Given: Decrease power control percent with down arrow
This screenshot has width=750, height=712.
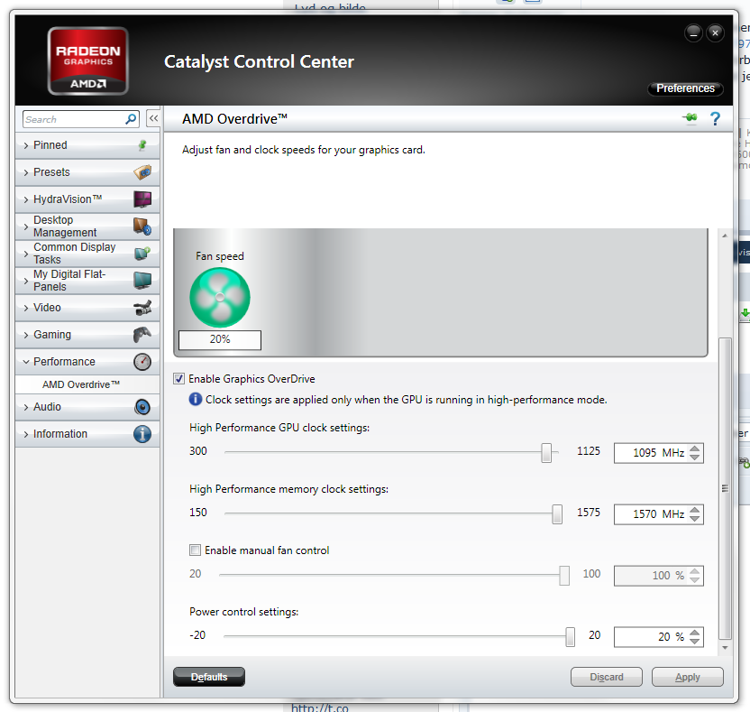Looking at the screenshot, I should coord(695,641).
